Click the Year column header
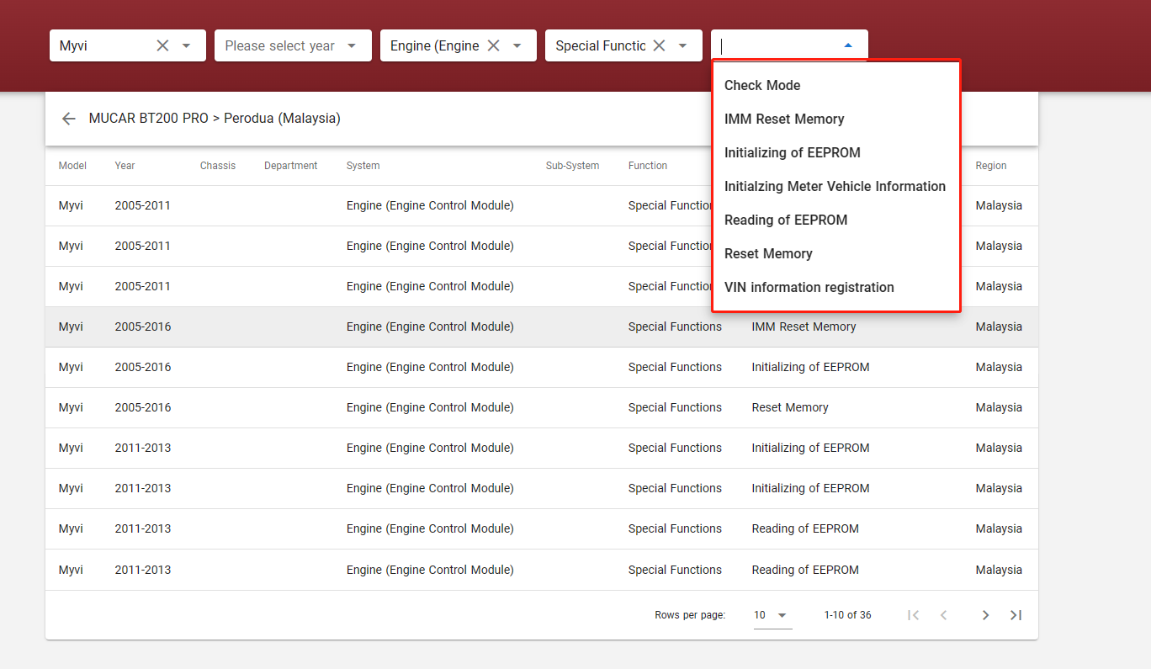The width and height of the screenshot is (1151, 669). pyautogui.click(x=125, y=166)
